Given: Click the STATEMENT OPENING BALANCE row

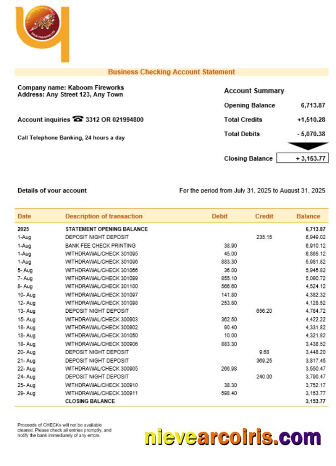Looking at the screenshot, I should 106,229.
